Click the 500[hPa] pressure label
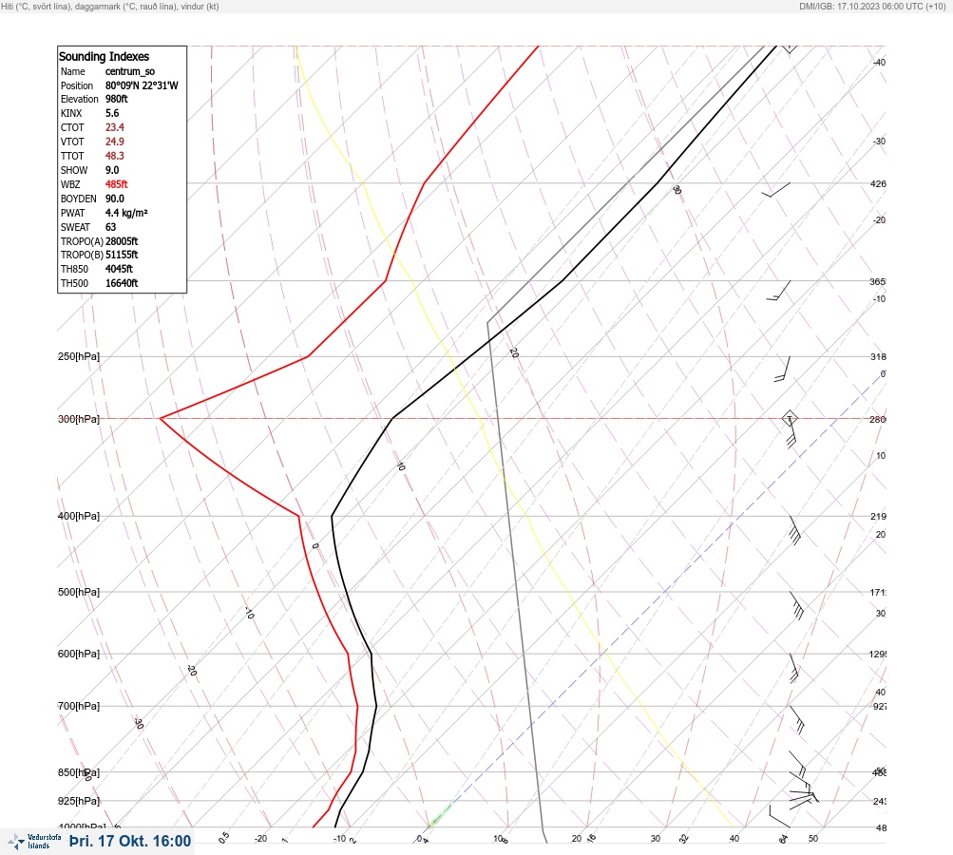The width and height of the screenshot is (953, 855). click(x=79, y=592)
